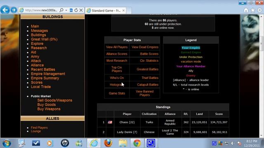Screen dimensions: 264x148
Task: Click the browser forward arrow
Action: click(x=14, y=10)
